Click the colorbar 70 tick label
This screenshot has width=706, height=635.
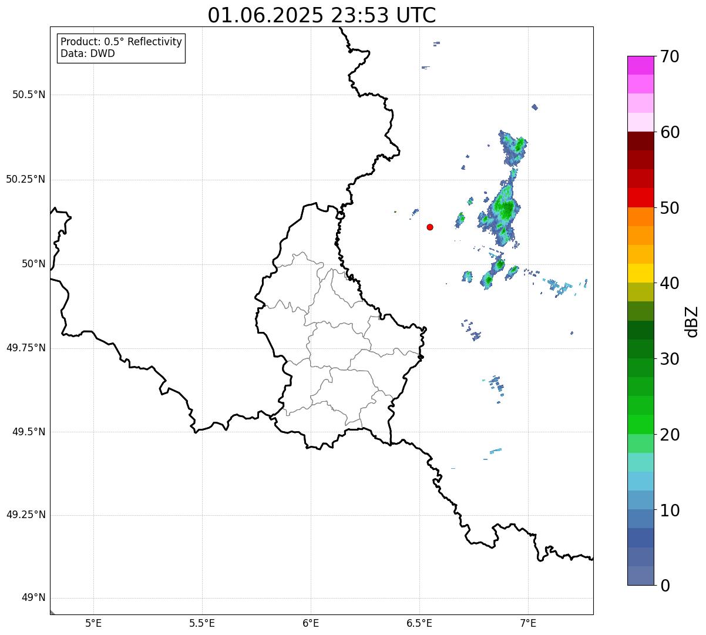click(x=670, y=56)
